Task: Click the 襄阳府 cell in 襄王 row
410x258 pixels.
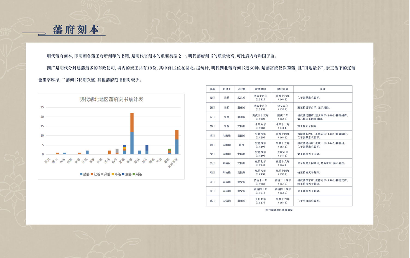Action: point(241,136)
